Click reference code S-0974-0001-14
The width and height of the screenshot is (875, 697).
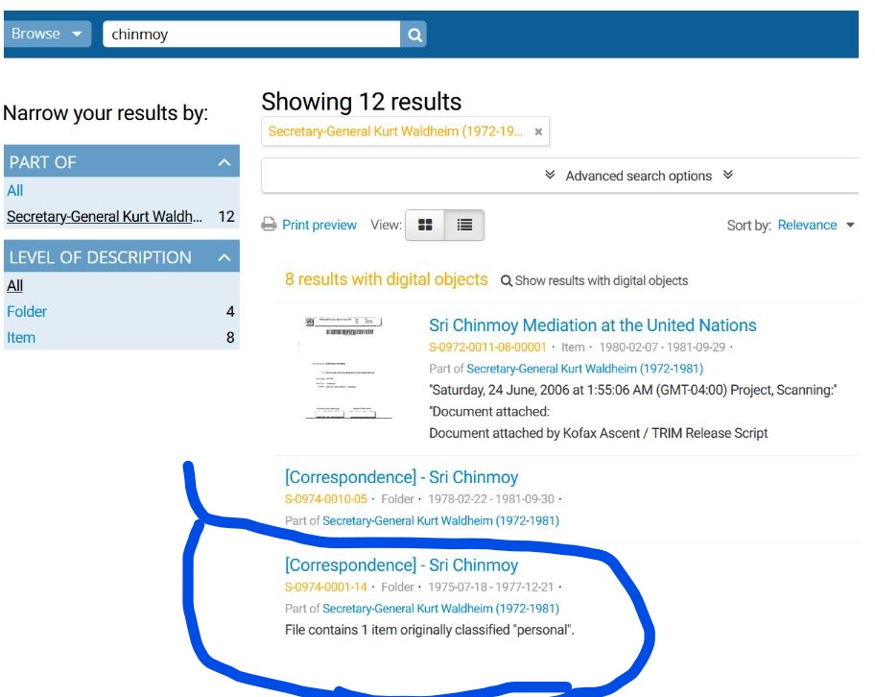326,588
